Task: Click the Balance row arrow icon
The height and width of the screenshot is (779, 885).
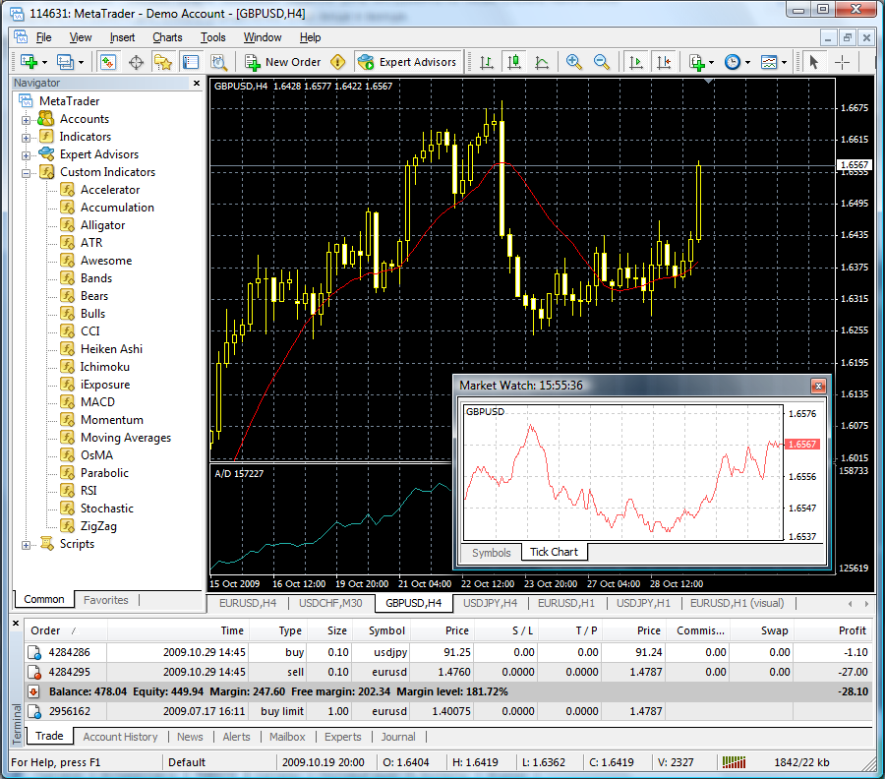Action: pyautogui.click(x=33, y=691)
